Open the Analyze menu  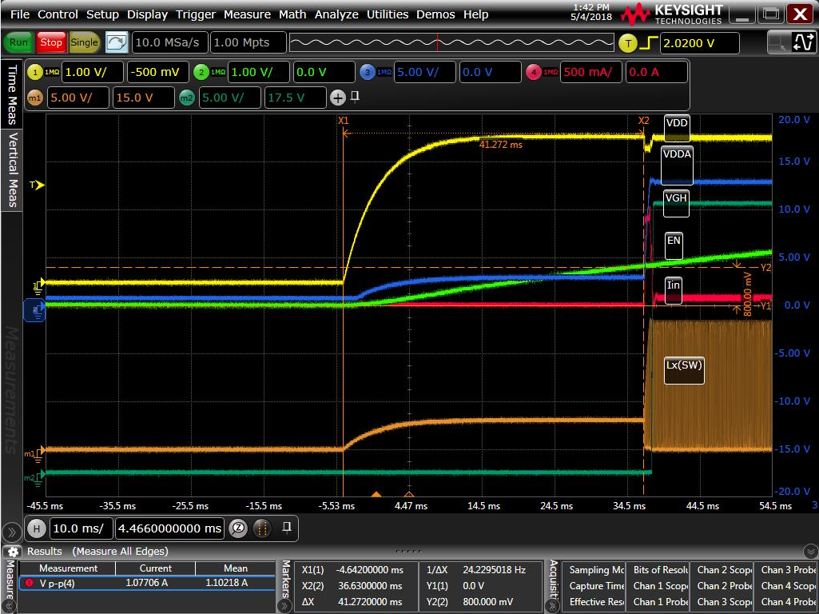tap(336, 14)
